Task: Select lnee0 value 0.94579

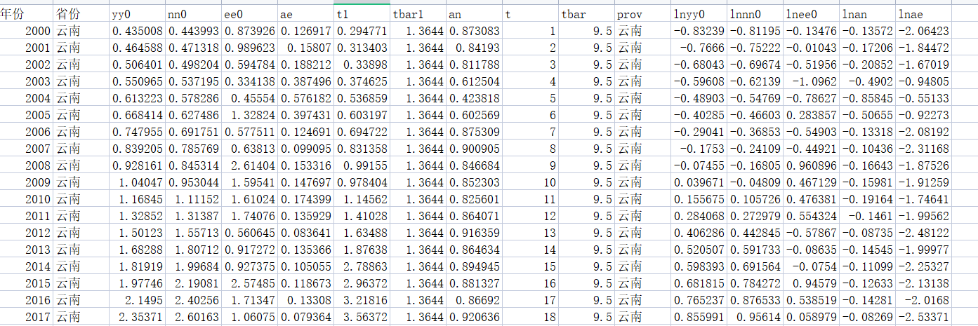Action: coord(812,283)
